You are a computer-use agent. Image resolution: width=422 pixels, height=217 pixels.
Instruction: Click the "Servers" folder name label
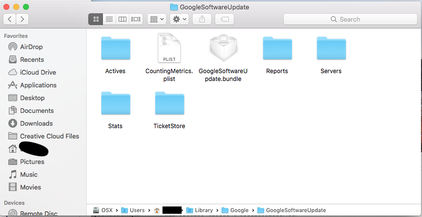click(x=331, y=71)
